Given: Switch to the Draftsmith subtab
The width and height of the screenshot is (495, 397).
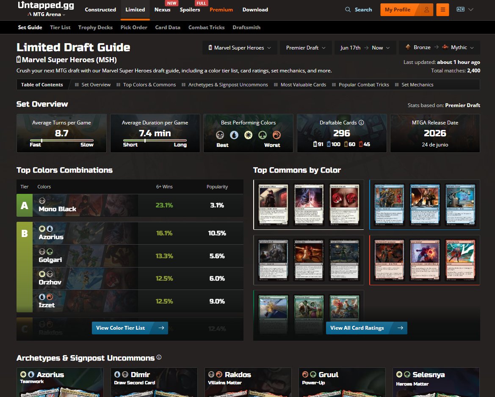Looking at the screenshot, I should pyautogui.click(x=246, y=28).
